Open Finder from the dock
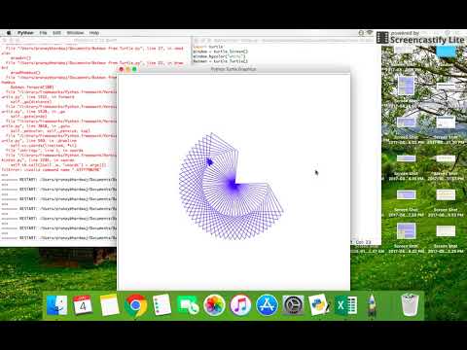Viewport: 467px width, 350px height. 57,305
